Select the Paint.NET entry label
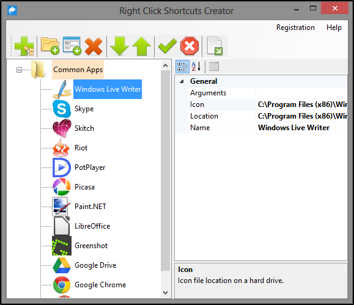This screenshot has width=354, height=305. coord(90,207)
